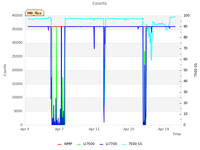Screen dimensions: 200x150
Task: Click the cyan 7500 SS minimum near 60
Action: coord(151,60)
